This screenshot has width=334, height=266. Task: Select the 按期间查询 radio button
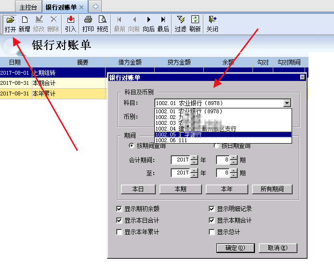tap(132, 146)
